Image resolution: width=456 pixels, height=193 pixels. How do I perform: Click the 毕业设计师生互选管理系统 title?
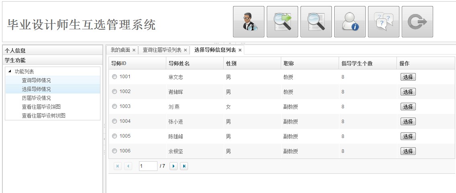pos(82,24)
